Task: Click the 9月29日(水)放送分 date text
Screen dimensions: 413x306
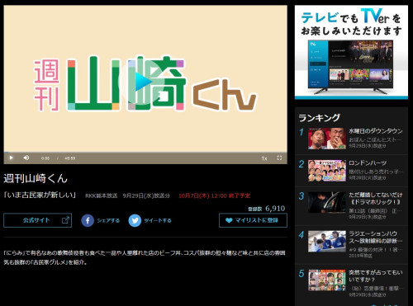Action: coord(146,195)
